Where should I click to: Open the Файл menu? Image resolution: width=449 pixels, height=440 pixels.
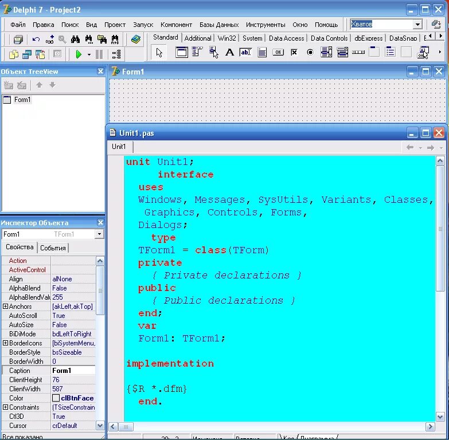18,25
